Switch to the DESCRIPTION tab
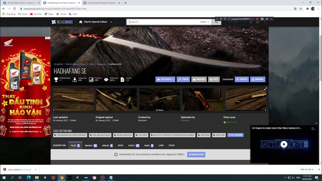 click(59, 146)
